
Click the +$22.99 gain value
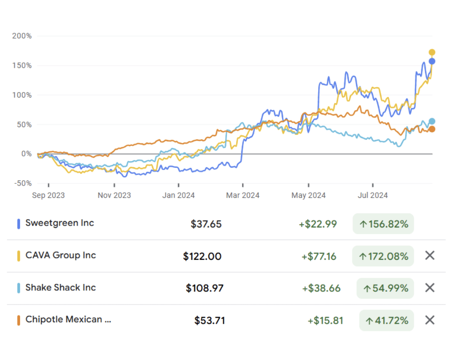click(x=318, y=224)
